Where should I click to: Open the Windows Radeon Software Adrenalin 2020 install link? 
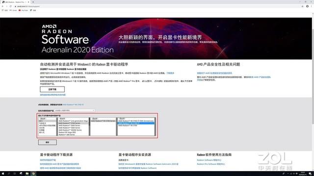coord(148,164)
